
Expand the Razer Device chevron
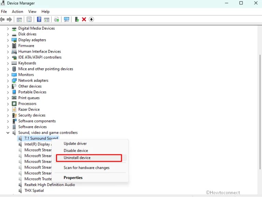(8, 110)
